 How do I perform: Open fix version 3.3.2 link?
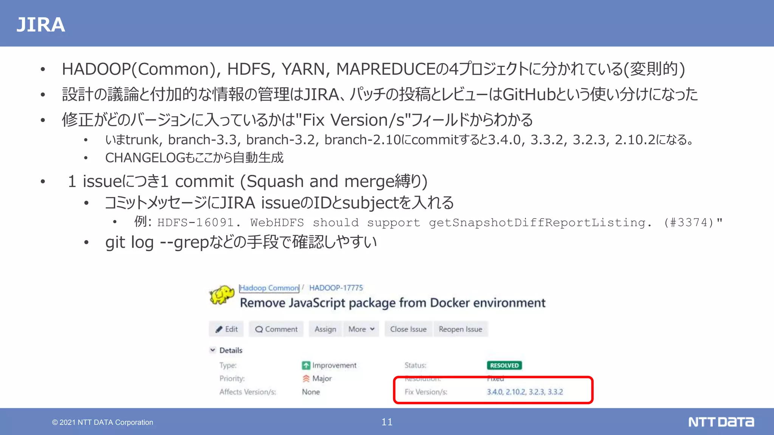tap(555, 392)
